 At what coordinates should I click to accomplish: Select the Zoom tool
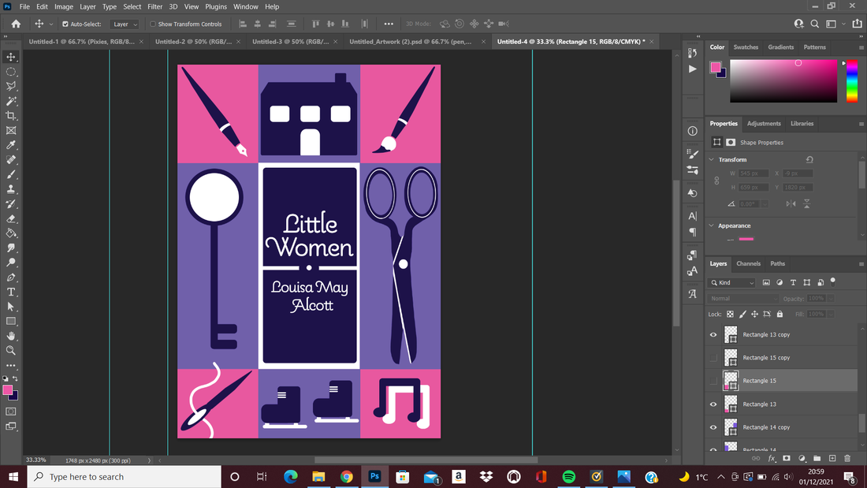11,351
